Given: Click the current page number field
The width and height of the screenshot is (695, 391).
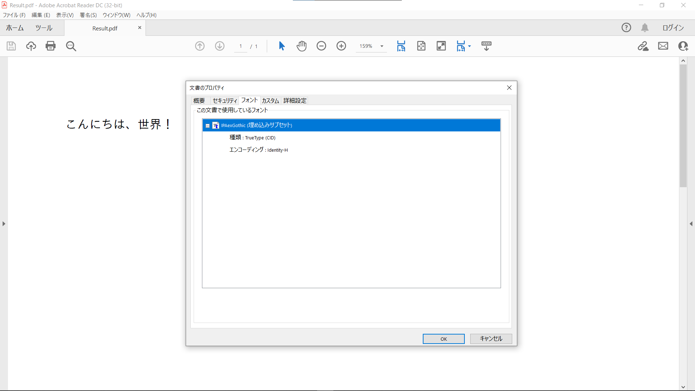Looking at the screenshot, I should tap(241, 46).
